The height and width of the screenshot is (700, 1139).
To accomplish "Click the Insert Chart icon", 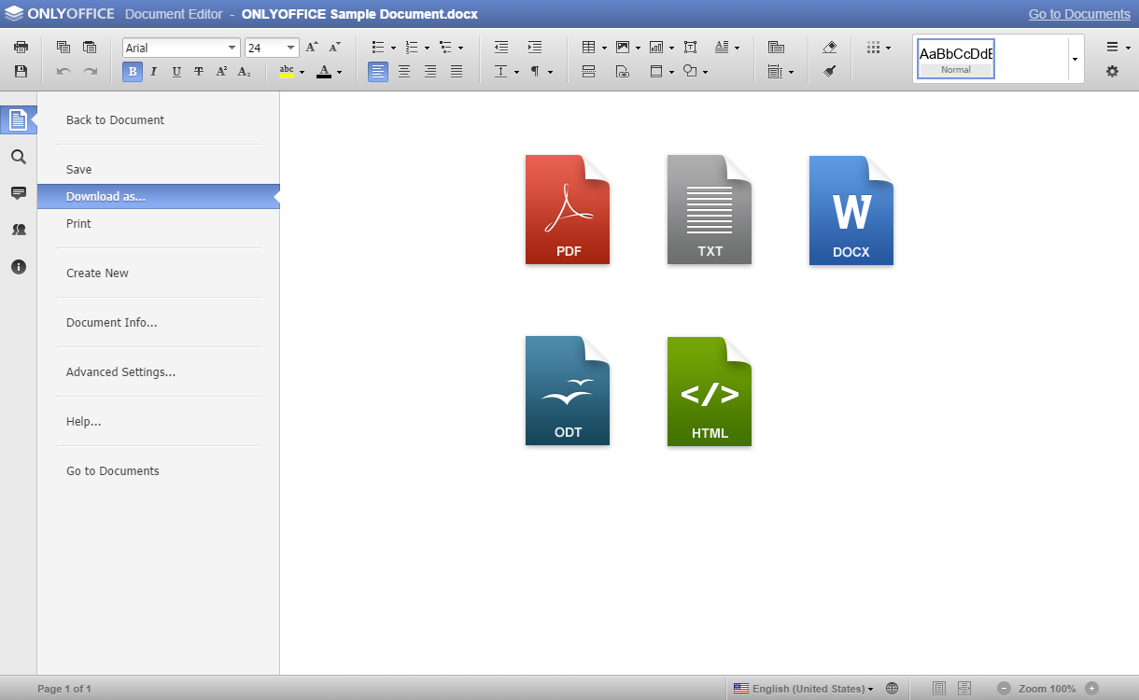I will pyautogui.click(x=656, y=47).
